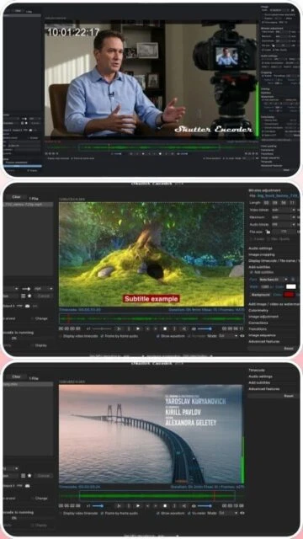
Task: Pick the red background color swatch
Action: (289, 295)
